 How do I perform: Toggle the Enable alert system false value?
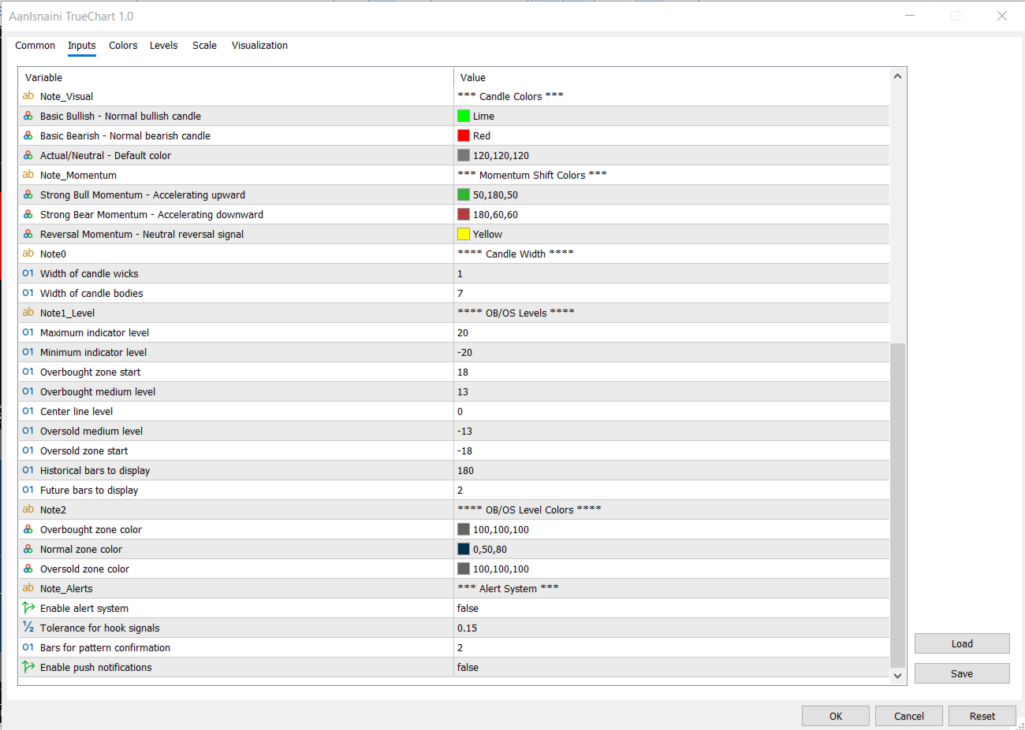[468, 608]
